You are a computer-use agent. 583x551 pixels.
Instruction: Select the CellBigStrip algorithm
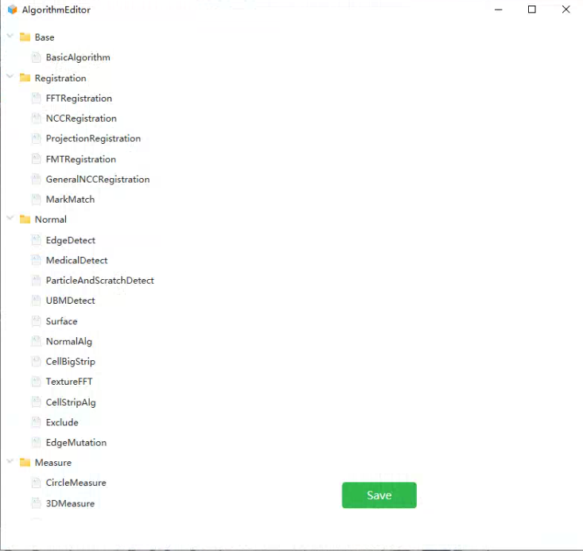pyautogui.click(x=70, y=362)
